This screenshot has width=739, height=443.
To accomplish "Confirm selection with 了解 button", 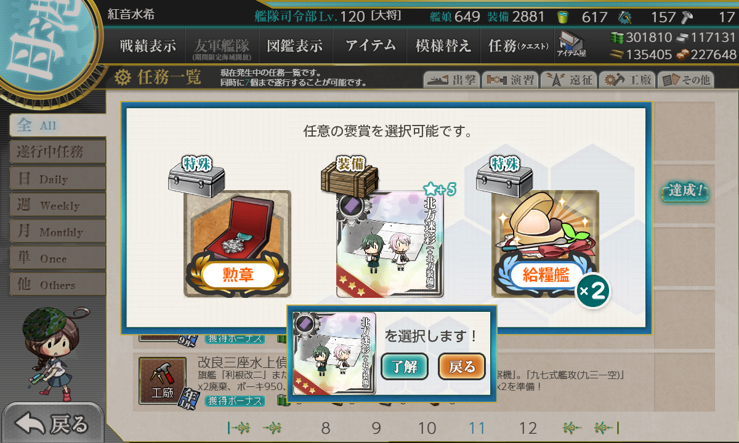I will (x=405, y=367).
